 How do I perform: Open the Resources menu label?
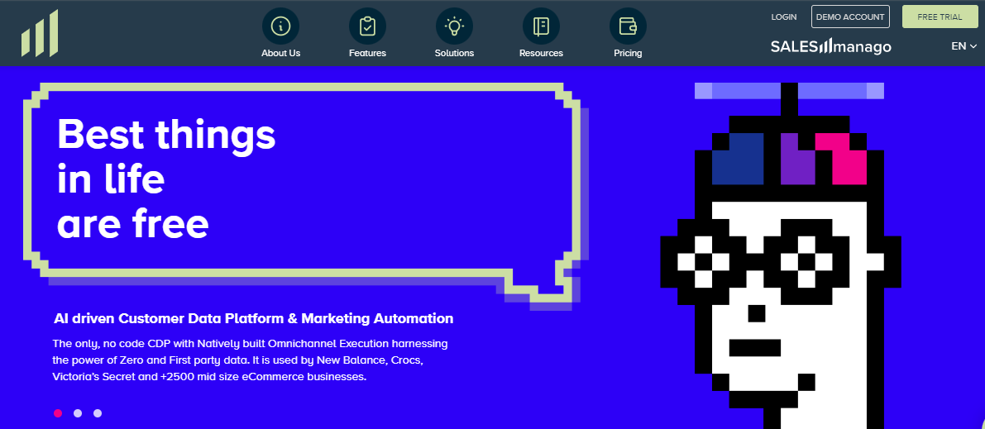tap(541, 54)
